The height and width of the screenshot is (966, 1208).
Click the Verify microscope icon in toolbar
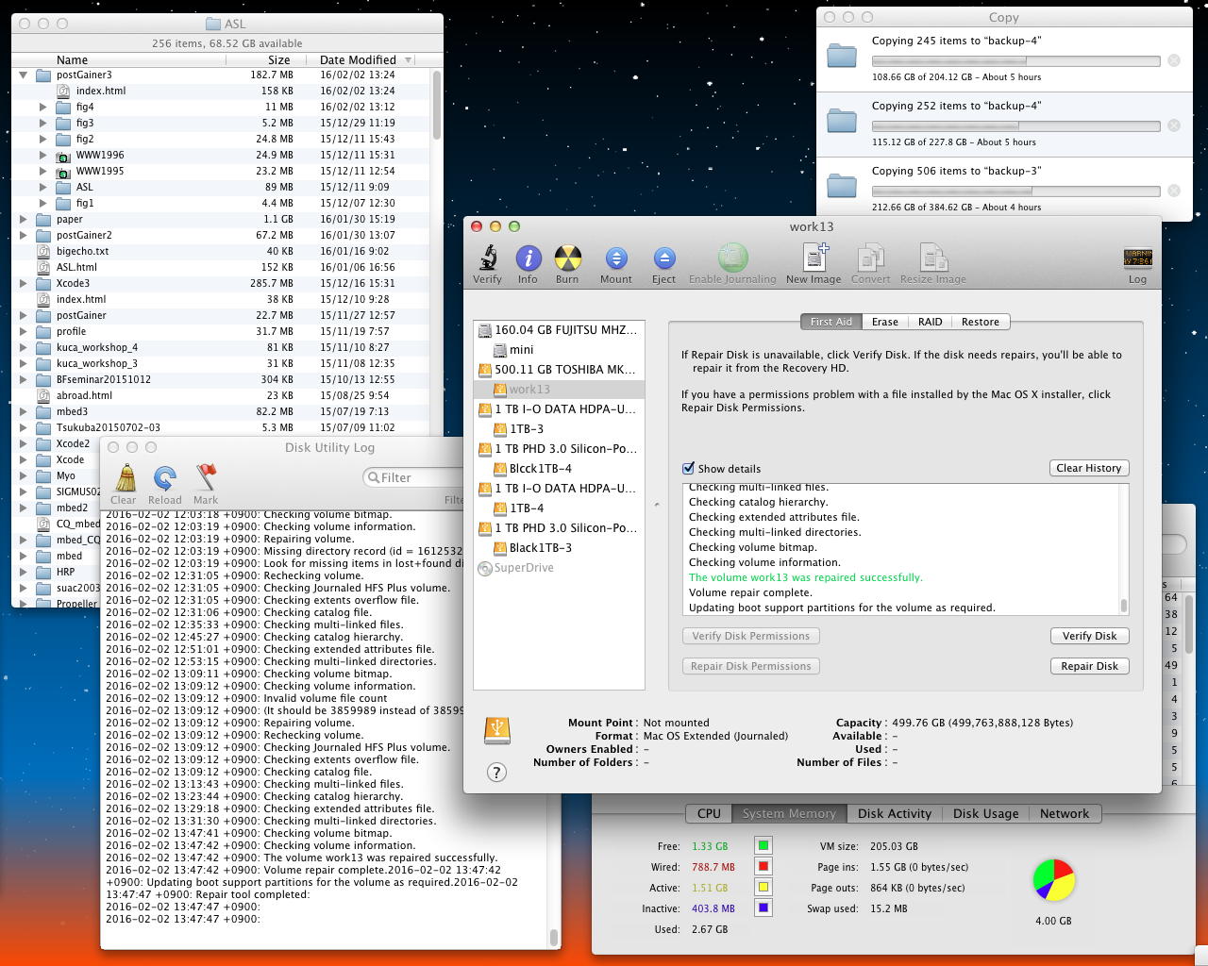click(487, 258)
